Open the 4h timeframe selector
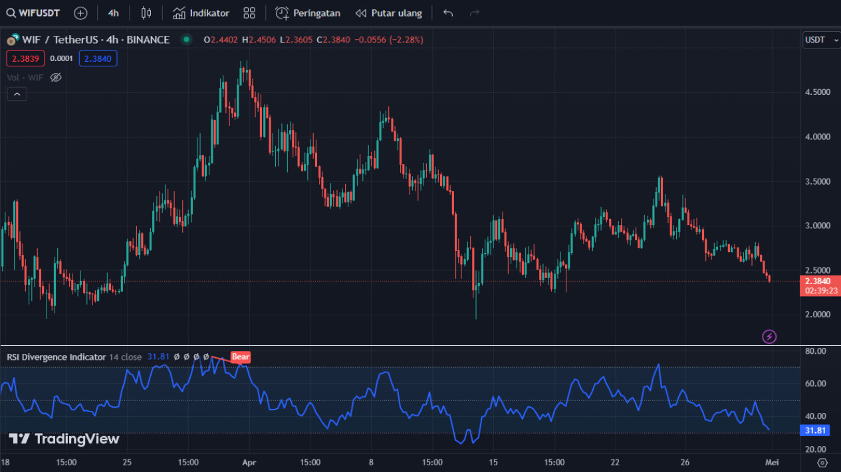Viewport: 841px width, 472px height. (x=114, y=13)
